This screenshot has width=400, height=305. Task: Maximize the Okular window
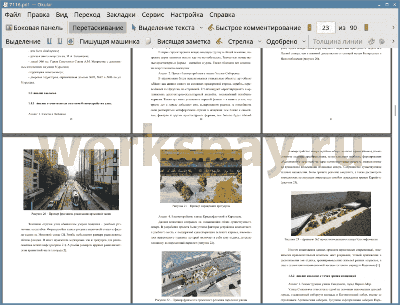coord(387,4)
